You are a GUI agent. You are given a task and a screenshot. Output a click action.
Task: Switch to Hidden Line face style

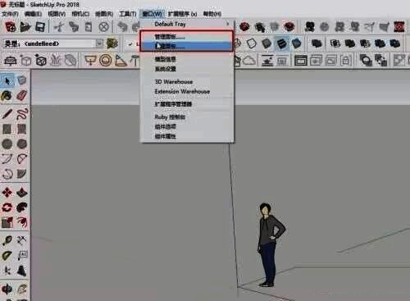tap(252, 43)
